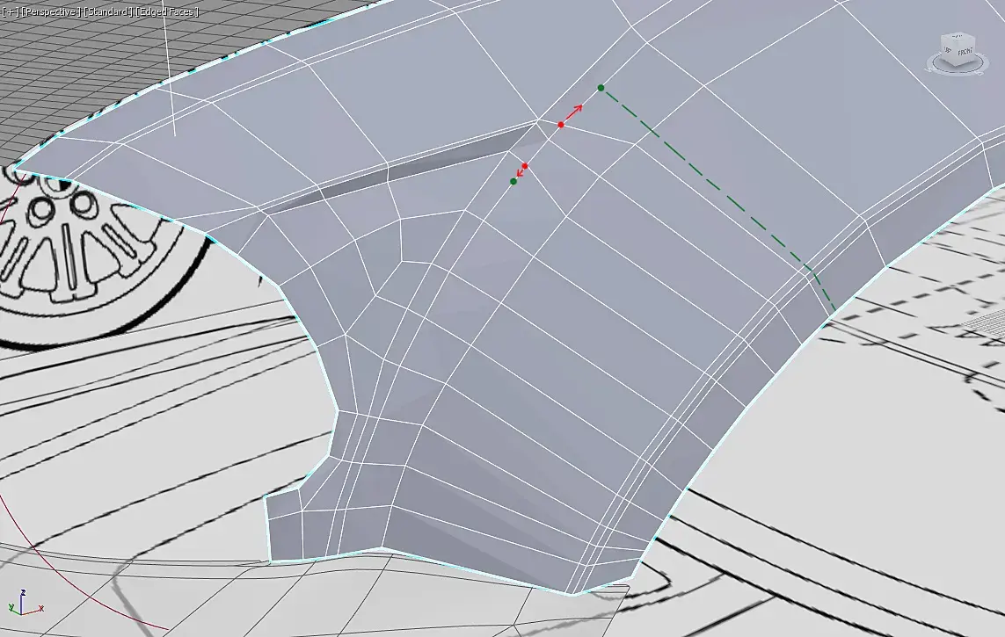Open the [+] general viewport menu

click(x=10, y=11)
